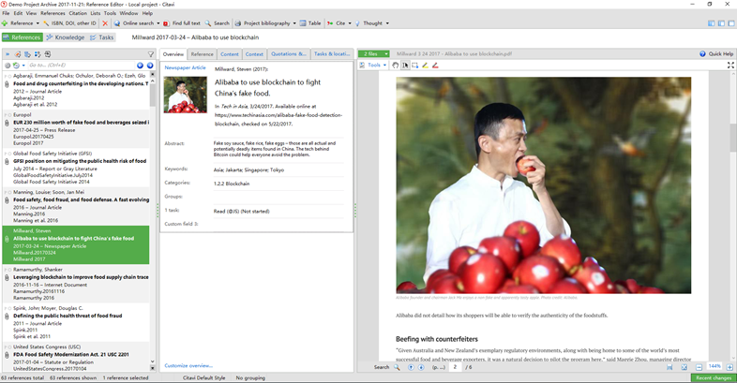Select the hand pan tool in PDF viewer

coord(396,66)
